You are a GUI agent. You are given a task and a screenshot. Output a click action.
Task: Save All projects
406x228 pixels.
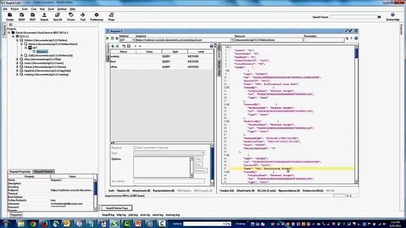(58, 17)
